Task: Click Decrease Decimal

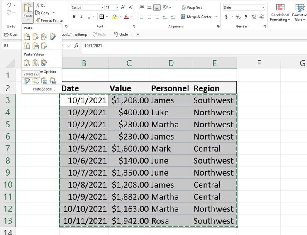Action: 262,17
